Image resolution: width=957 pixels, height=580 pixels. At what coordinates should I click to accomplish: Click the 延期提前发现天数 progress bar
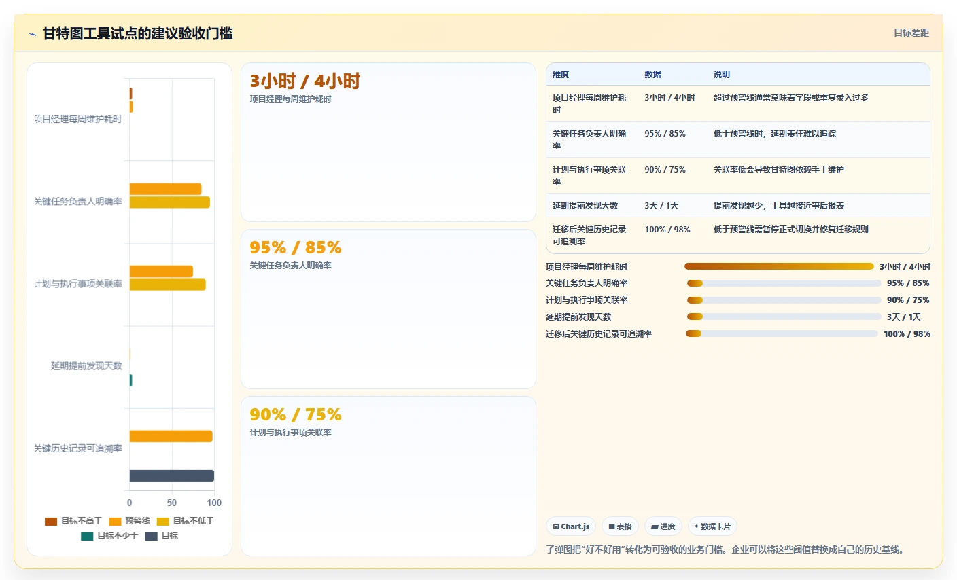784,316
